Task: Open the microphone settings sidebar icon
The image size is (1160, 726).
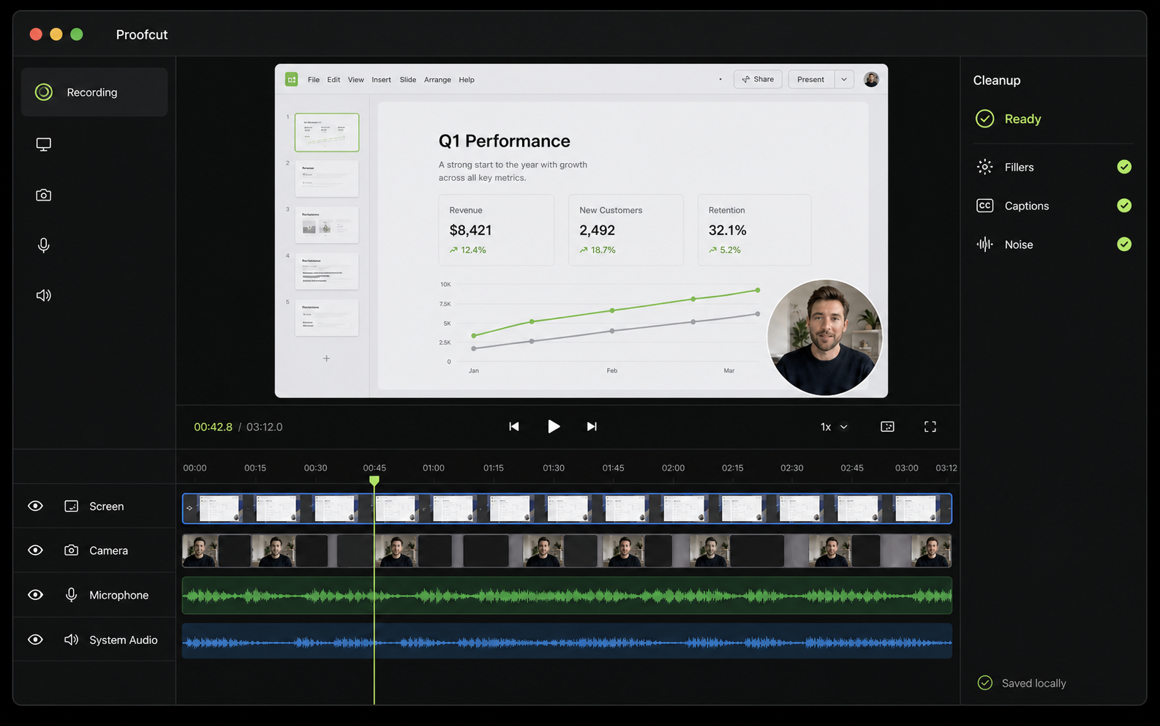Action: click(x=44, y=245)
